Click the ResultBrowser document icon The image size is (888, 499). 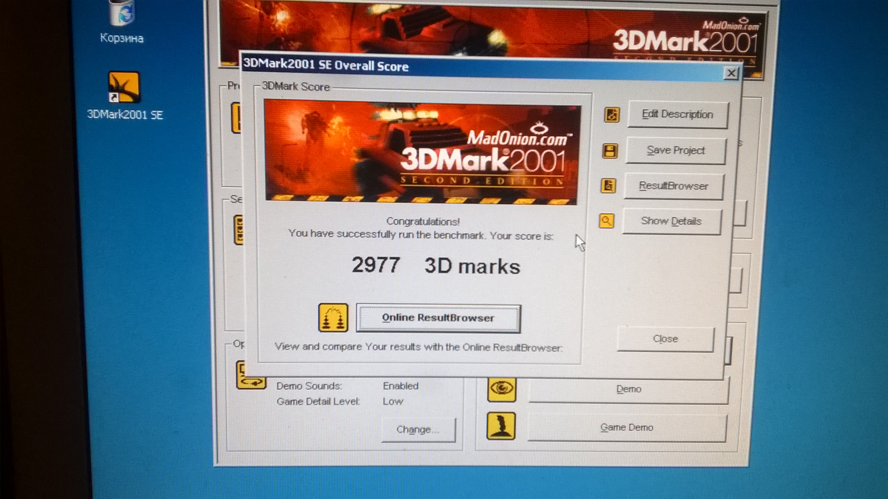tap(608, 186)
